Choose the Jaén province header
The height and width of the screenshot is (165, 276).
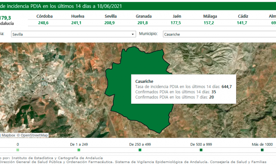click(x=177, y=16)
